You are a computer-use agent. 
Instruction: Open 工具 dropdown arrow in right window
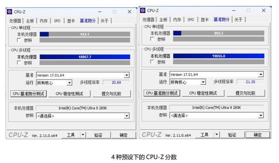pyautogui.click(x=217, y=135)
